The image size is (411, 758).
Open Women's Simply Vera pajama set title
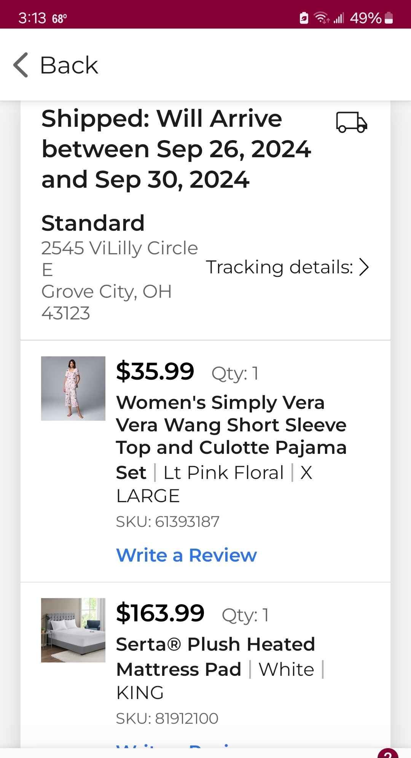pos(231,437)
